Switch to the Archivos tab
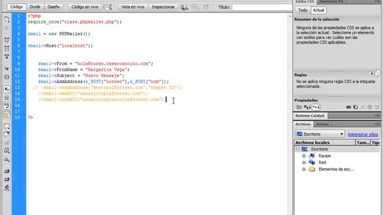The height and width of the screenshot is (215, 383). tap(303, 124)
